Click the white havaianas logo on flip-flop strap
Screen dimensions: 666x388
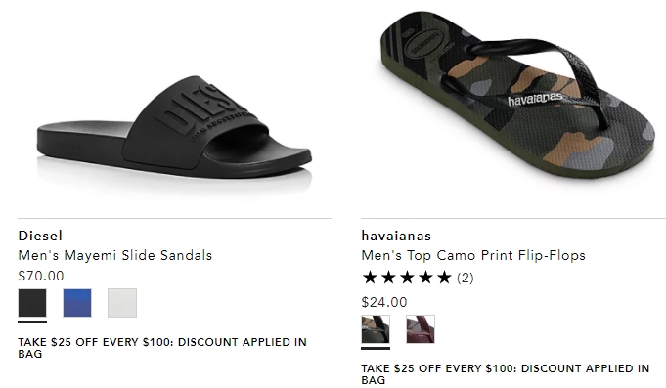[535, 100]
